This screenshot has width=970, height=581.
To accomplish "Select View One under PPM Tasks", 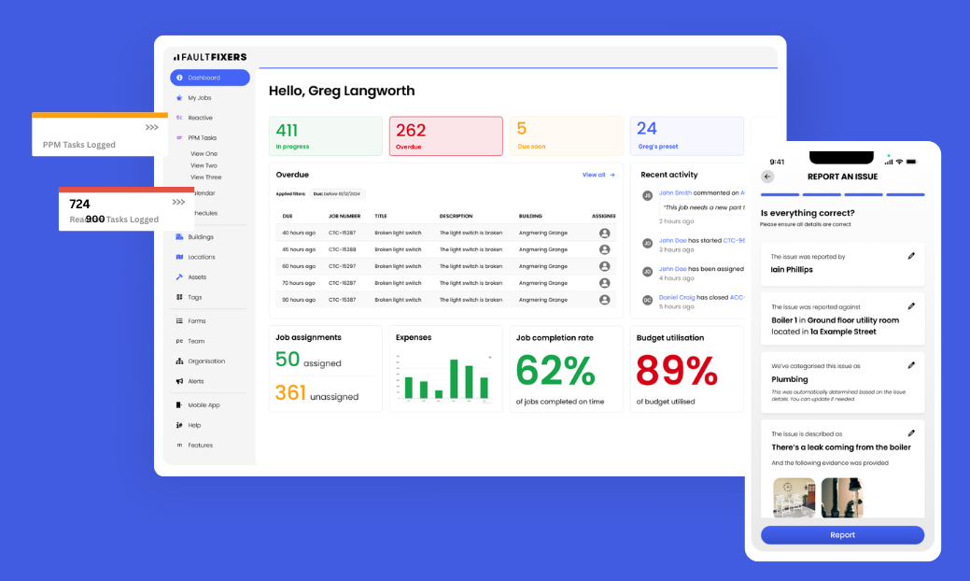I will click(x=204, y=153).
